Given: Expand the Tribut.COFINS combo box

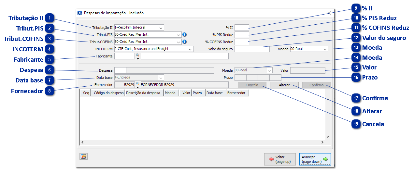Looking at the screenshot, I should 178,42.
